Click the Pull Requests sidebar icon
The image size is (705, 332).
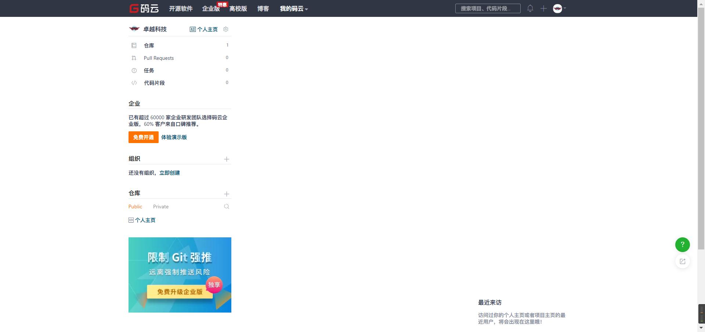tap(134, 58)
